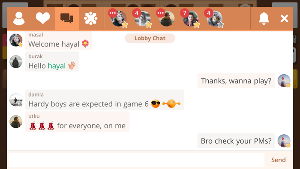Open utku's private chat in top bar
This screenshot has height=169, width=300.
pos(166,18)
